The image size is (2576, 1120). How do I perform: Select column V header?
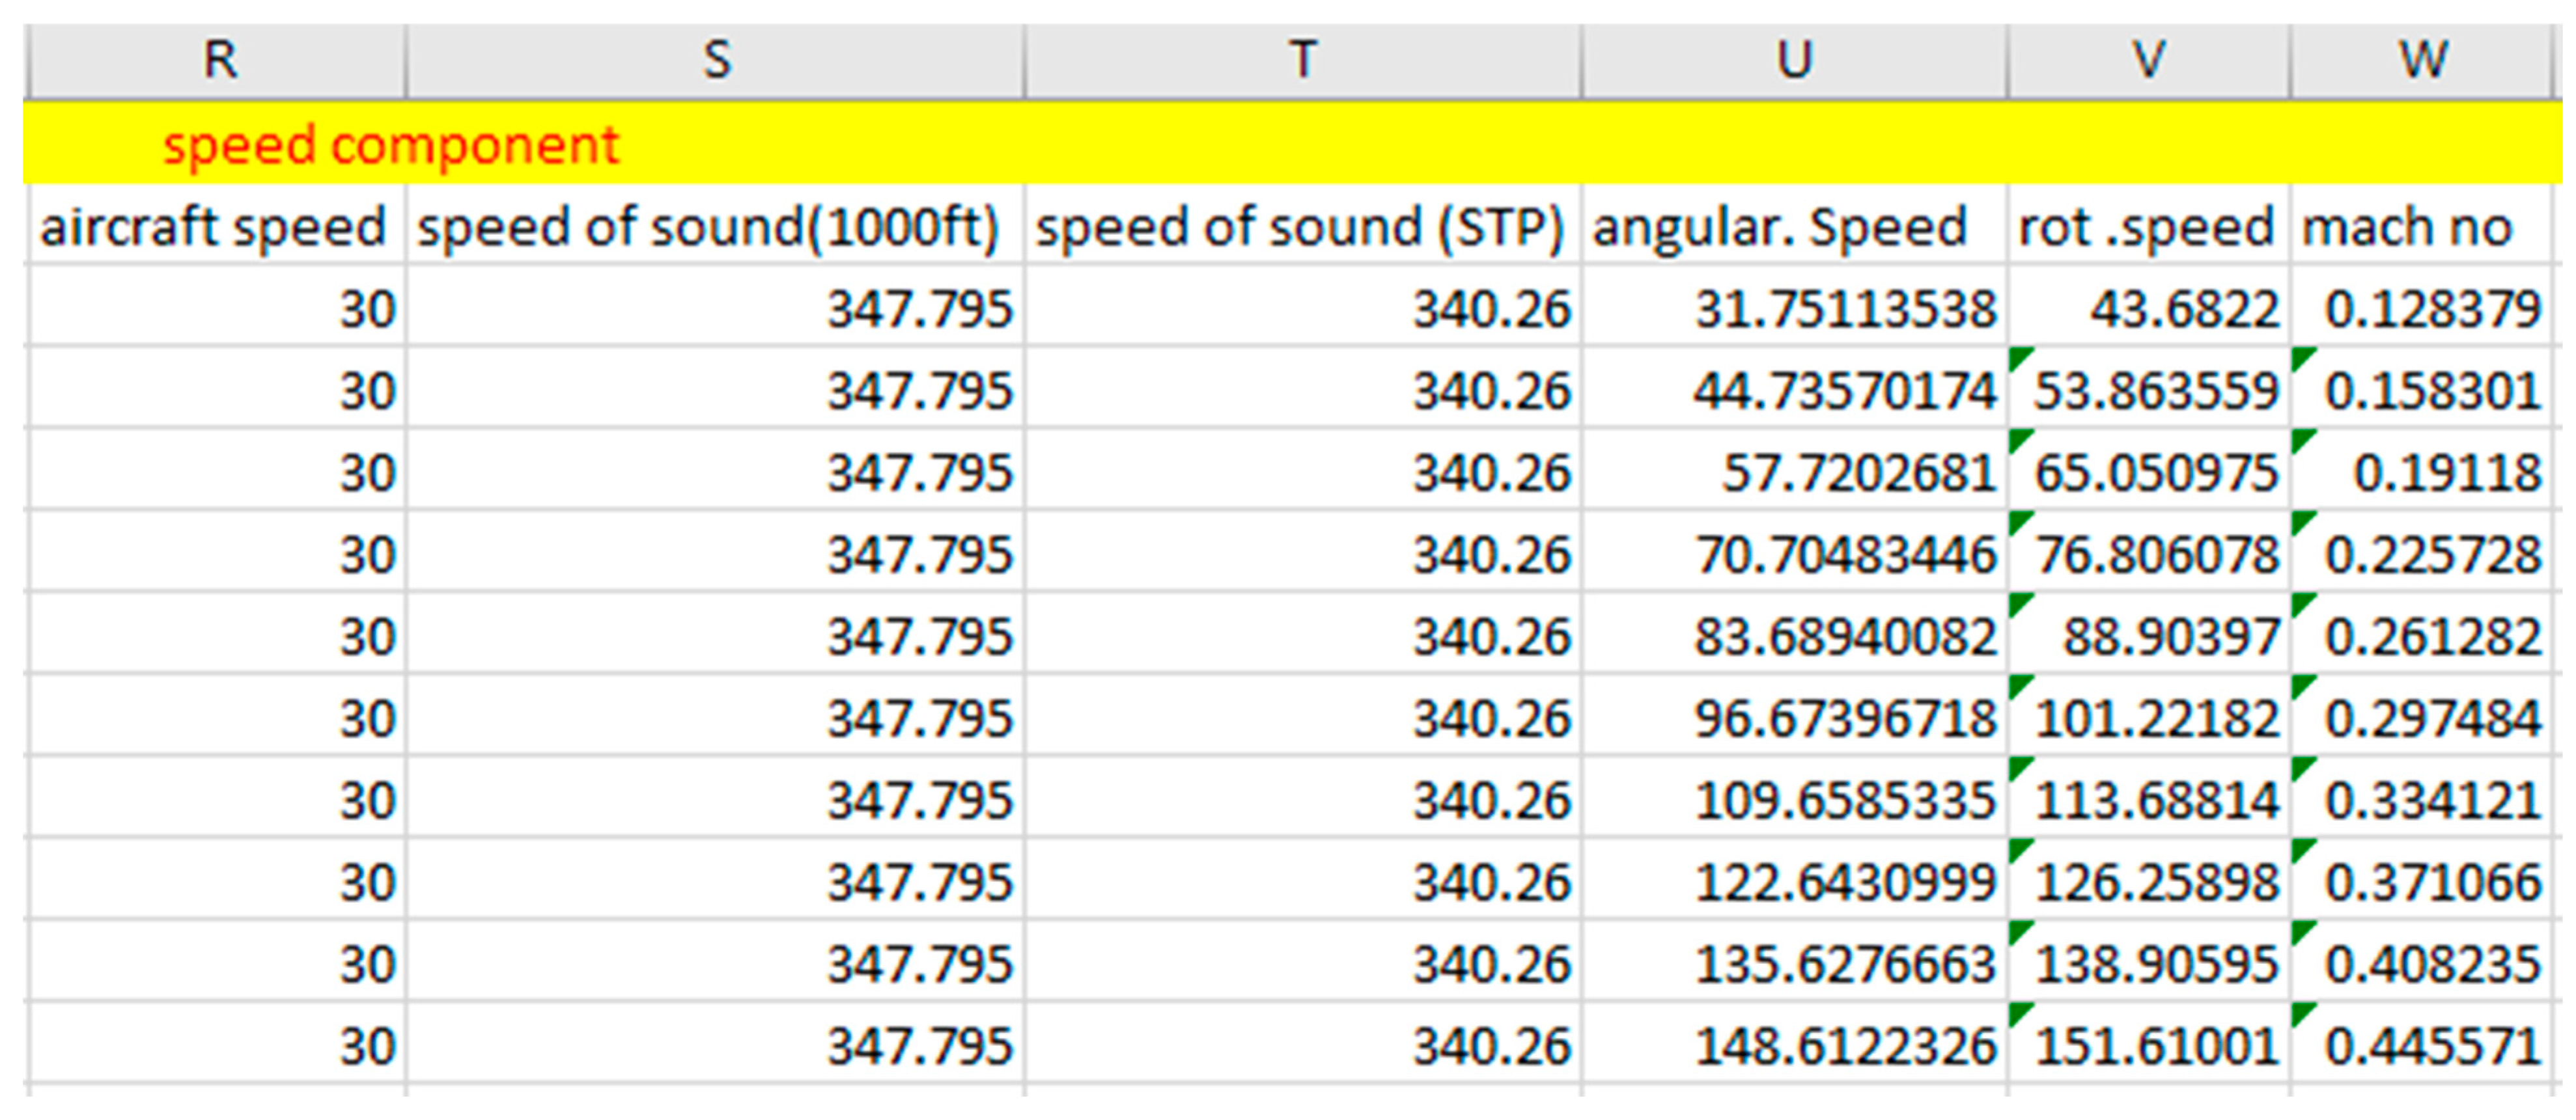tap(2148, 60)
